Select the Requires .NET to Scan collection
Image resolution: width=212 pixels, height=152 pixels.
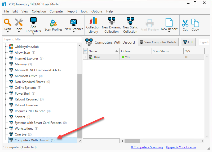coord(30,111)
